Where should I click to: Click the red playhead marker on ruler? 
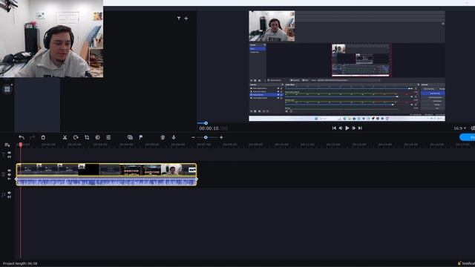(x=21, y=145)
